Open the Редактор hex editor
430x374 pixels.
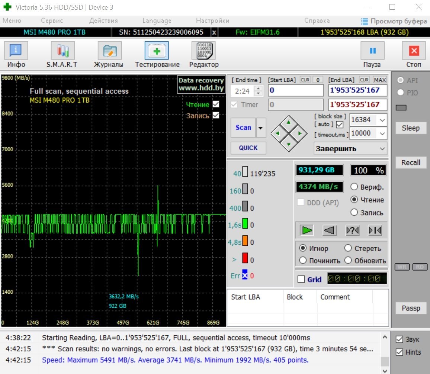coord(203,51)
